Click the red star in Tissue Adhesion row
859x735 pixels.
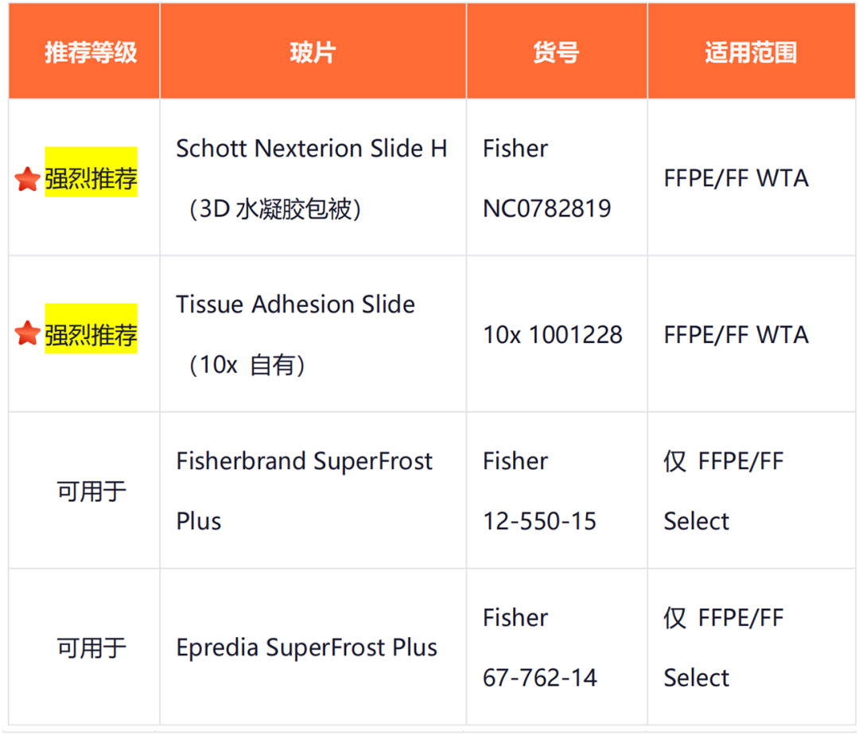(x=27, y=333)
